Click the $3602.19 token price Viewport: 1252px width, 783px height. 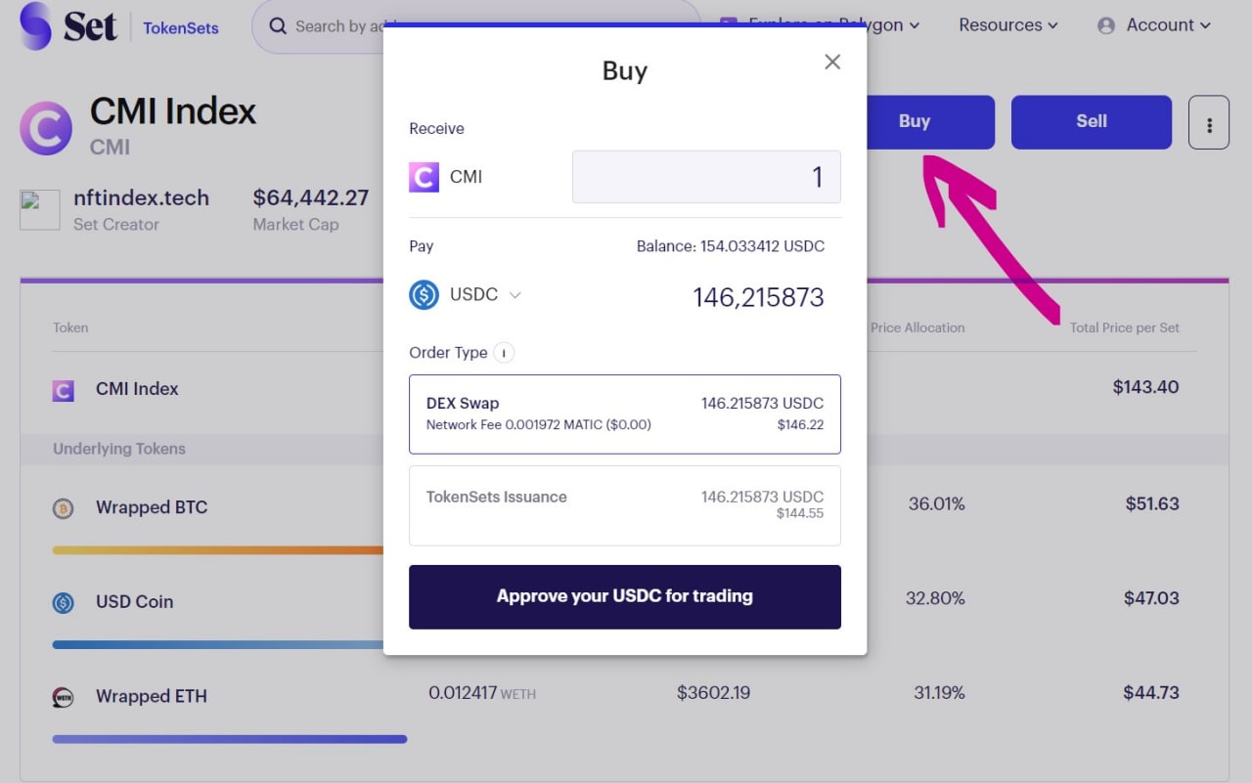(714, 693)
